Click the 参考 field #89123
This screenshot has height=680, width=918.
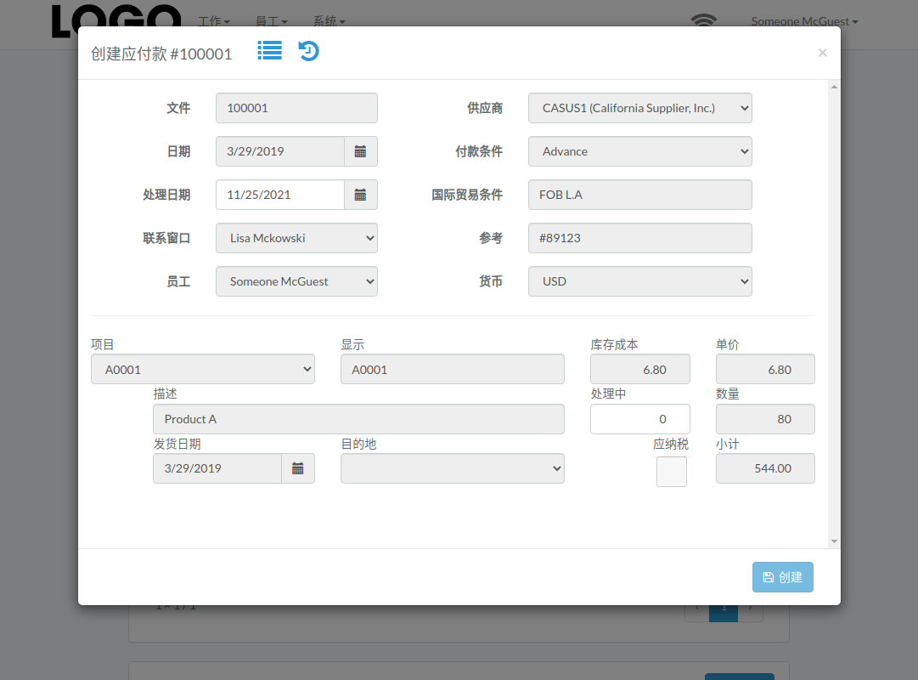coord(640,238)
